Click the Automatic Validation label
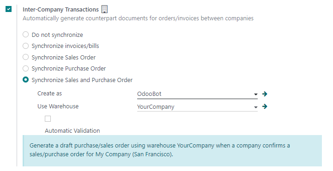 (x=72, y=131)
